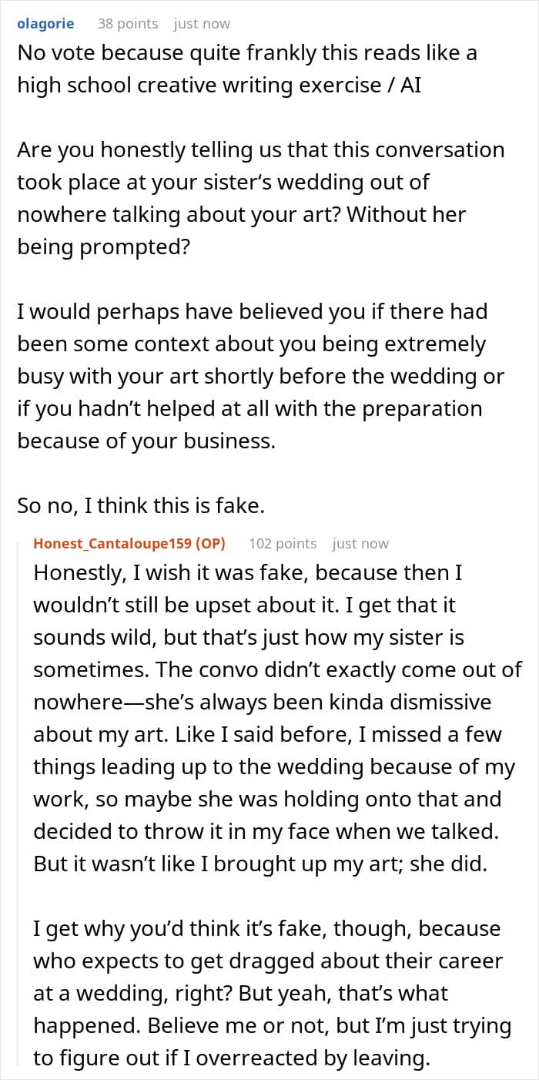The width and height of the screenshot is (539, 1080).
Task: Click olagorie's 'just now' timestamp
Action: pos(202,23)
